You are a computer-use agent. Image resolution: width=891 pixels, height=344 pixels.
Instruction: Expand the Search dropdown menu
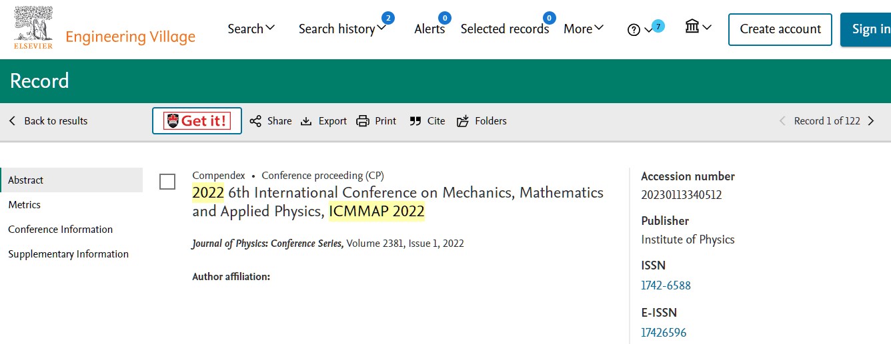251,29
